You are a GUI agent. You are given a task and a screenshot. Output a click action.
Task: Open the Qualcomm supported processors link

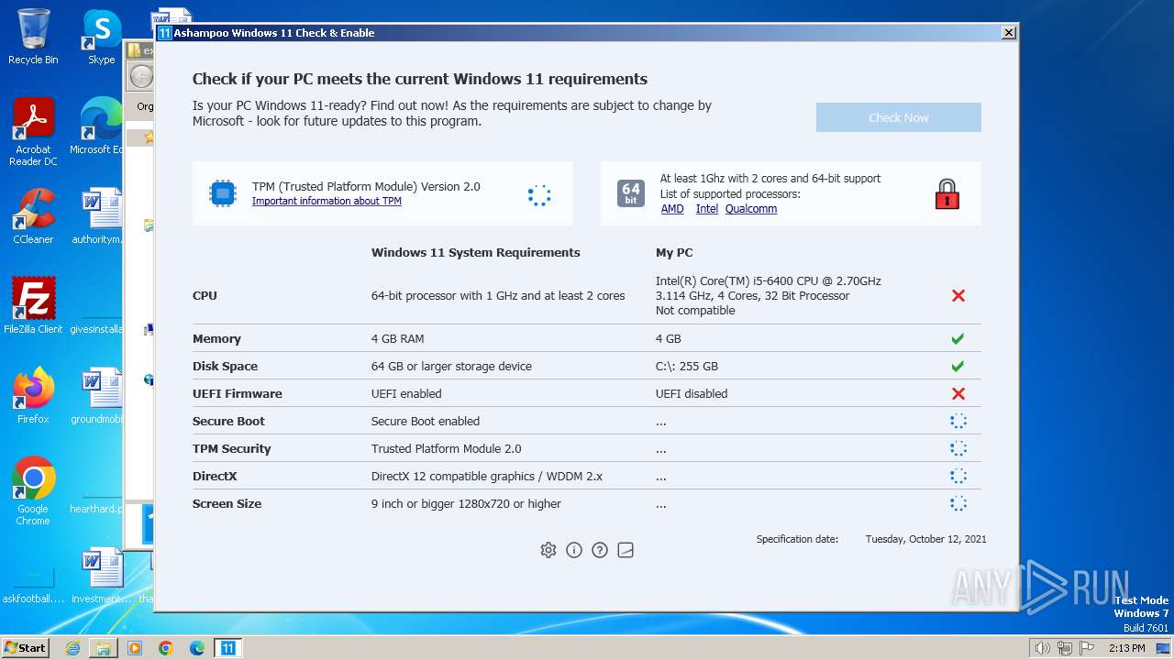pos(751,209)
